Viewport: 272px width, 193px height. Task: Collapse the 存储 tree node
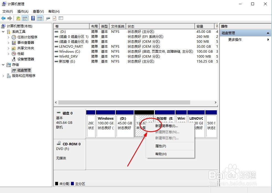tap(3, 65)
